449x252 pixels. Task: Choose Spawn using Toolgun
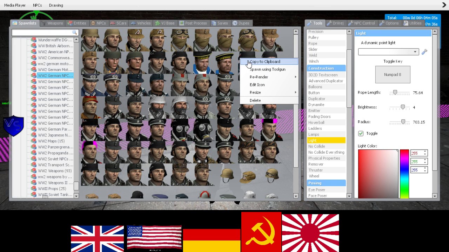[x=269, y=69]
